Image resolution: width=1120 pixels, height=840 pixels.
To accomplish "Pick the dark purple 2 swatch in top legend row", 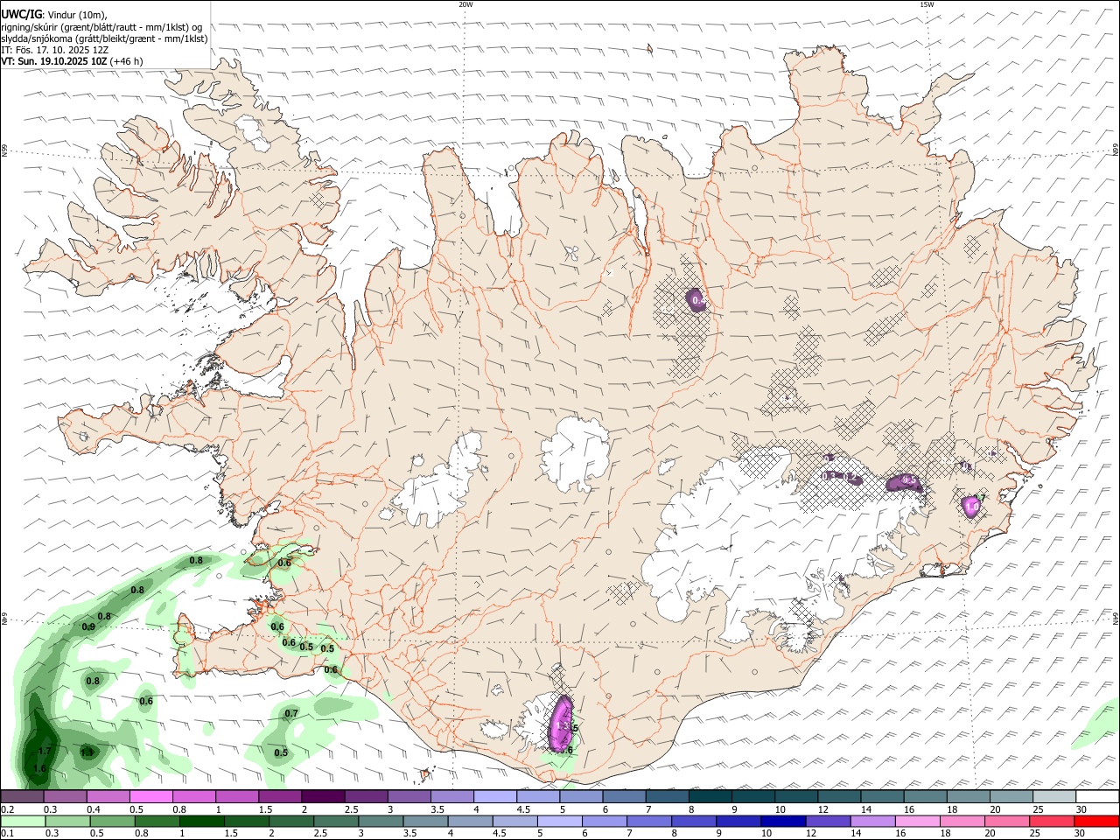I will tap(323, 796).
